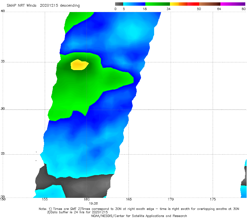Image resolution: width=249 pixels, height=218 pixels.
Task: Click the color bar label '34'
Action: coord(169,9)
